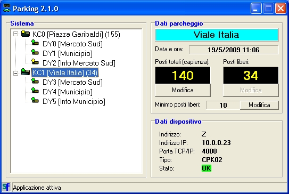This screenshot has height=194, width=289.
Task: Click the green OK status indicator
Action: tap(207, 168)
